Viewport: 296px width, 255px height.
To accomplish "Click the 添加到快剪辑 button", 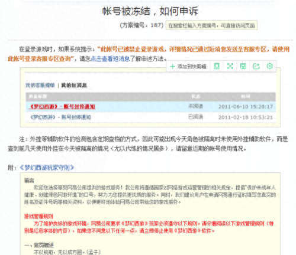I will (188, 66).
